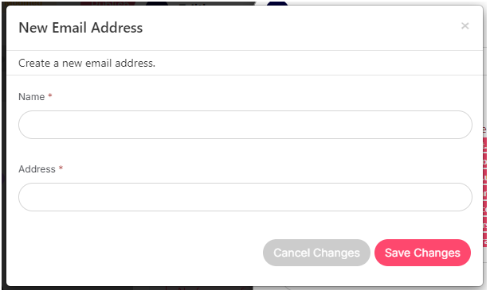The width and height of the screenshot is (490, 294).
Task: Click the dark backdrop left of dialog
Action: pos(3,146)
